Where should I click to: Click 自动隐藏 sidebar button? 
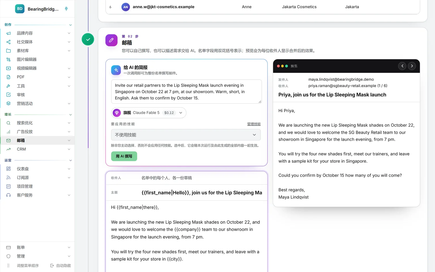61,265
